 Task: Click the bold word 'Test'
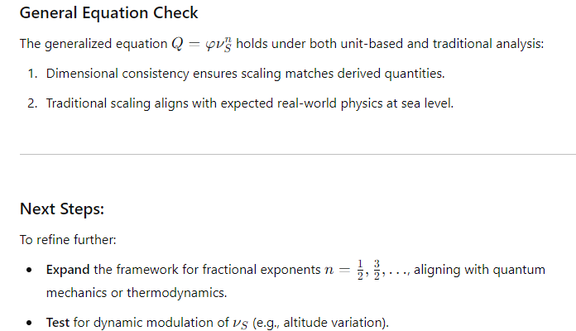click(x=58, y=323)
